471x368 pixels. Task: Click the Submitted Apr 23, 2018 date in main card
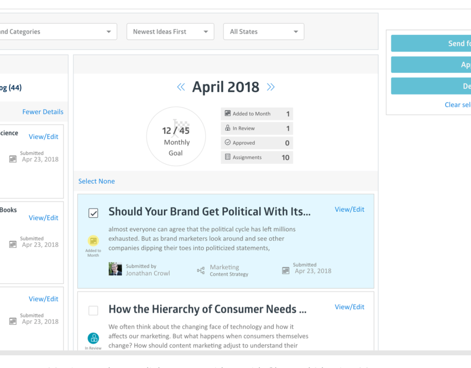pos(312,268)
